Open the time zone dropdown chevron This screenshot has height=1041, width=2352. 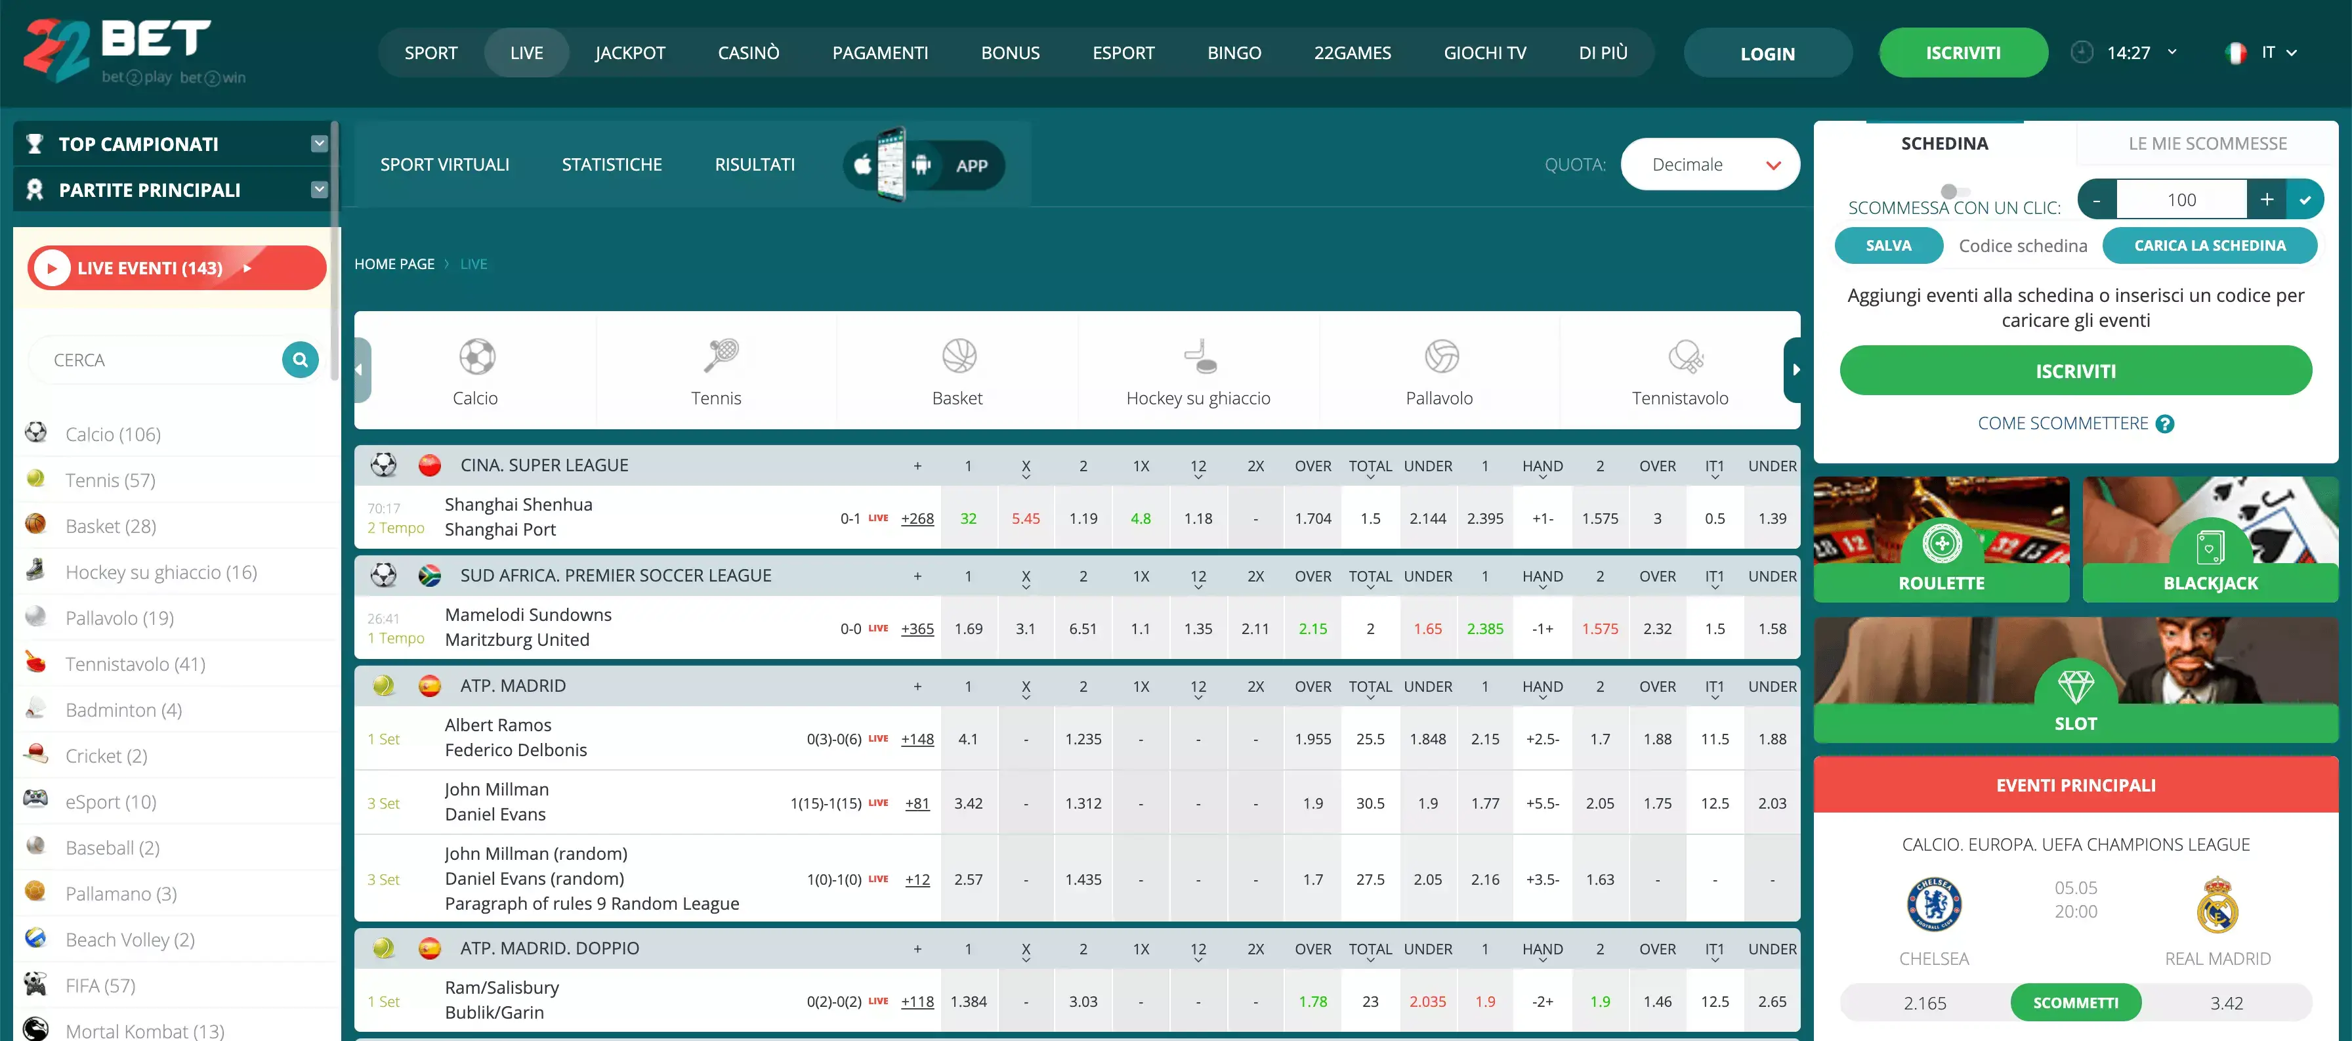coord(2172,52)
